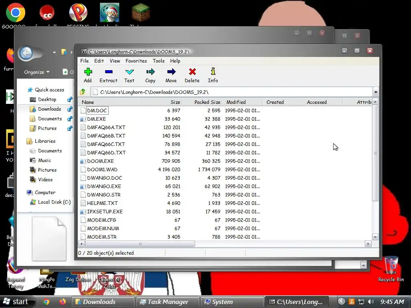The height and width of the screenshot is (308, 411).
Task: Click the 7-Zip path input field
Action: (232, 92)
